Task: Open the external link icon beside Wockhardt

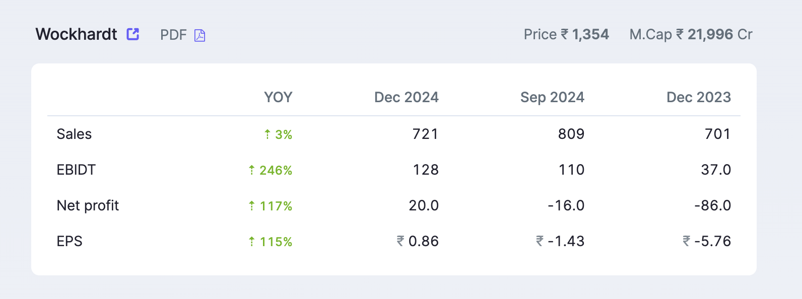Action: (x=132, y=34)
